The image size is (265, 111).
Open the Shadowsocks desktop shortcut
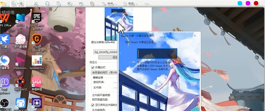(x=21, y=62)
